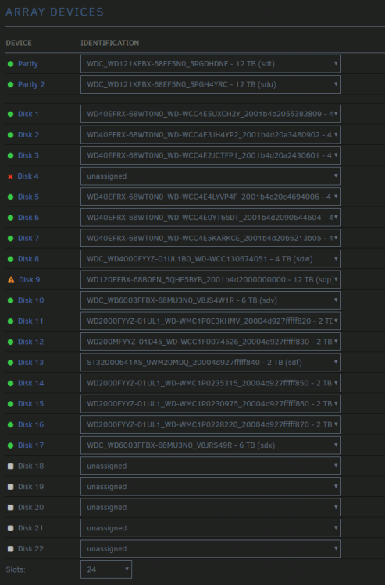Open the Disk 1 identification dropdown
This screenshot has height=585, width=385.
[x=211, y=114]
